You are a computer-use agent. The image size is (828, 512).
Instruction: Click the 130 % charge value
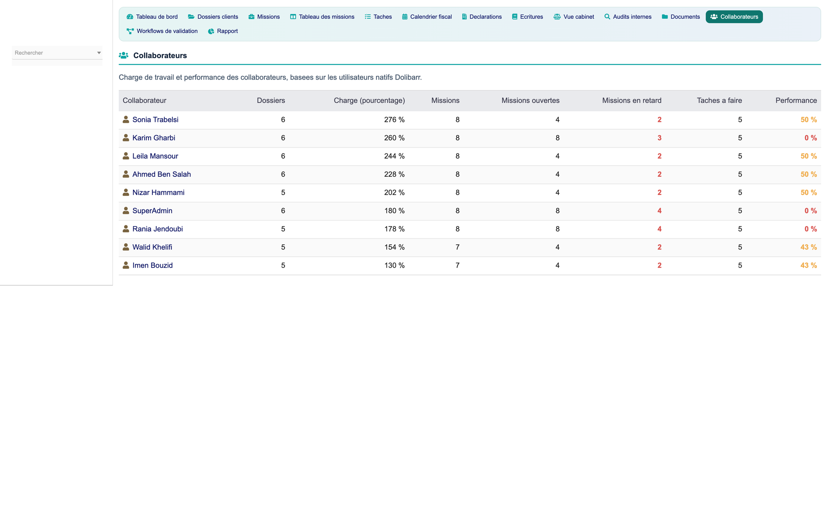tap(394, 266)
